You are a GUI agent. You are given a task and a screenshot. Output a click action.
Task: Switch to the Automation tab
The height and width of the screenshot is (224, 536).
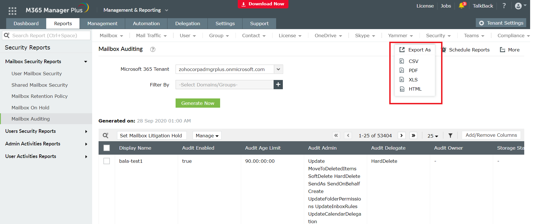point(146,23)
